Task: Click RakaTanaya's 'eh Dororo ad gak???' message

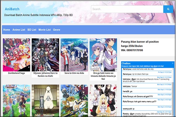Action: pos(147,96)
